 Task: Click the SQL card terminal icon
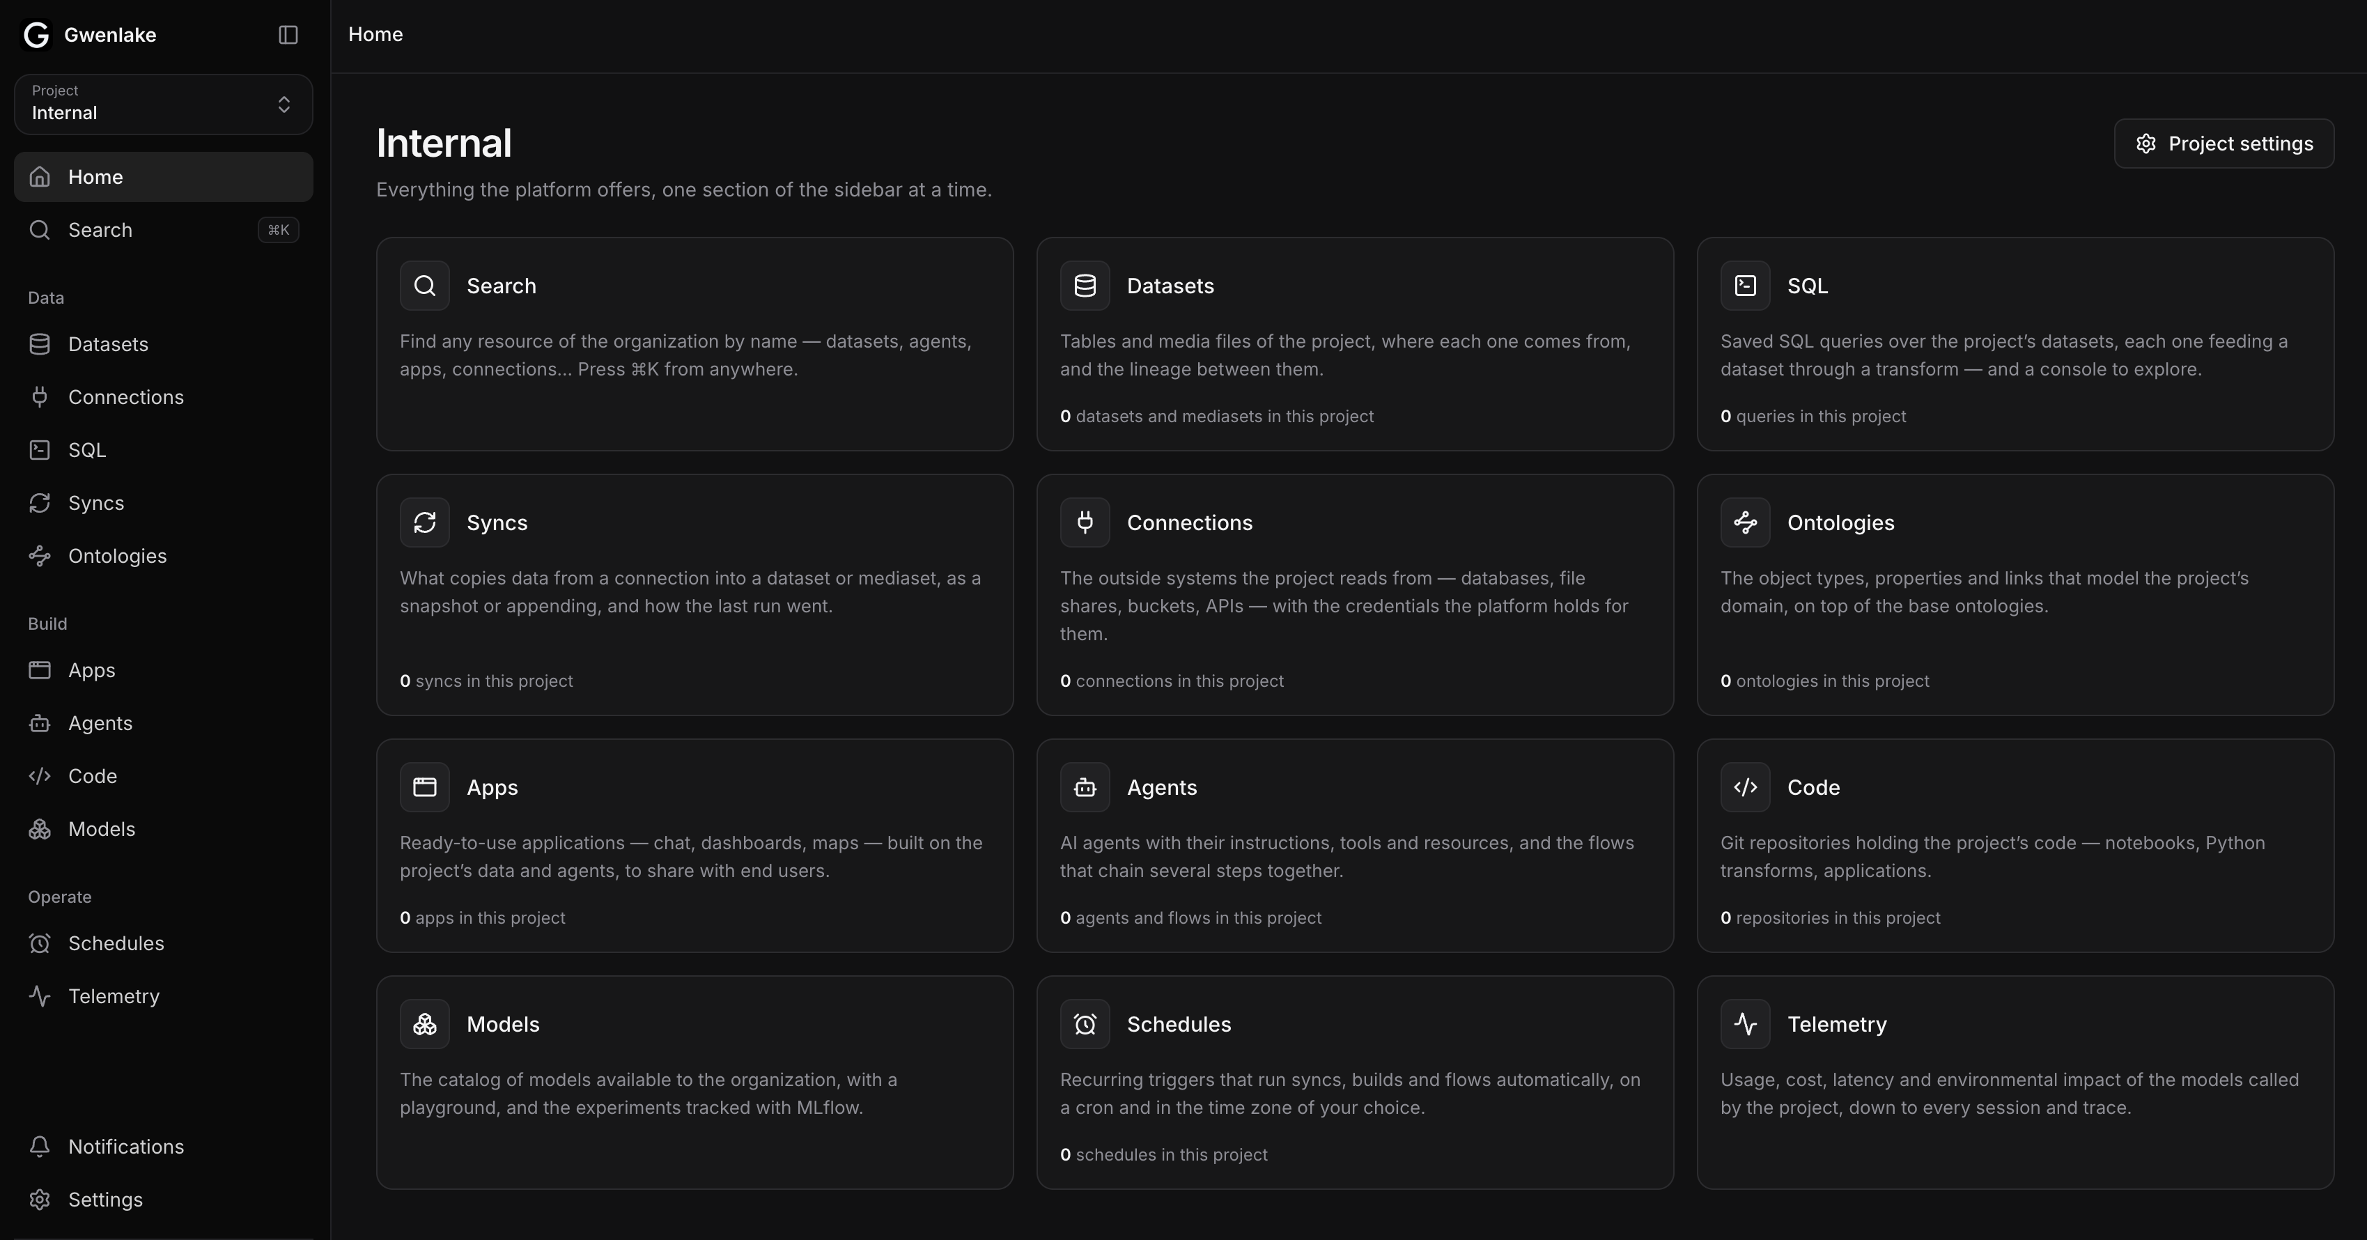pos(1745,286)
